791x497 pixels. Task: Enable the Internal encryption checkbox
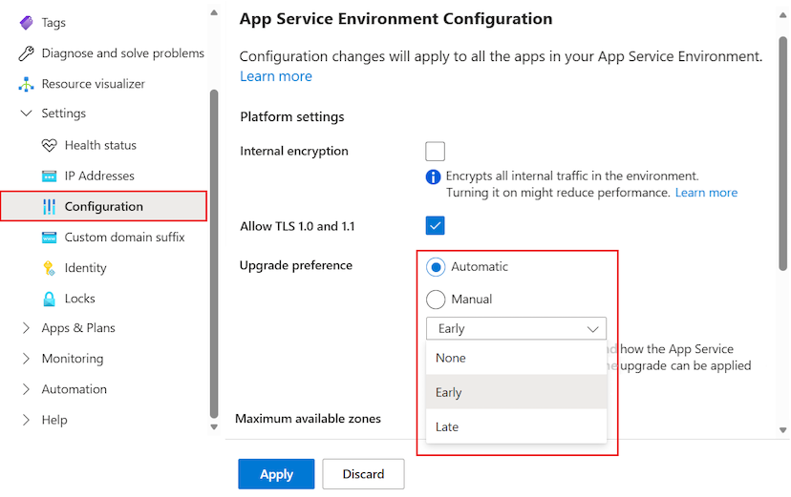coord(435,151)
